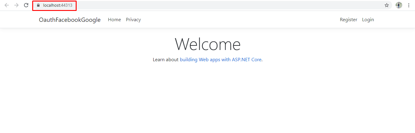Click the browser forward arrow
Screen dimensions: 415x133
point(16,5)
